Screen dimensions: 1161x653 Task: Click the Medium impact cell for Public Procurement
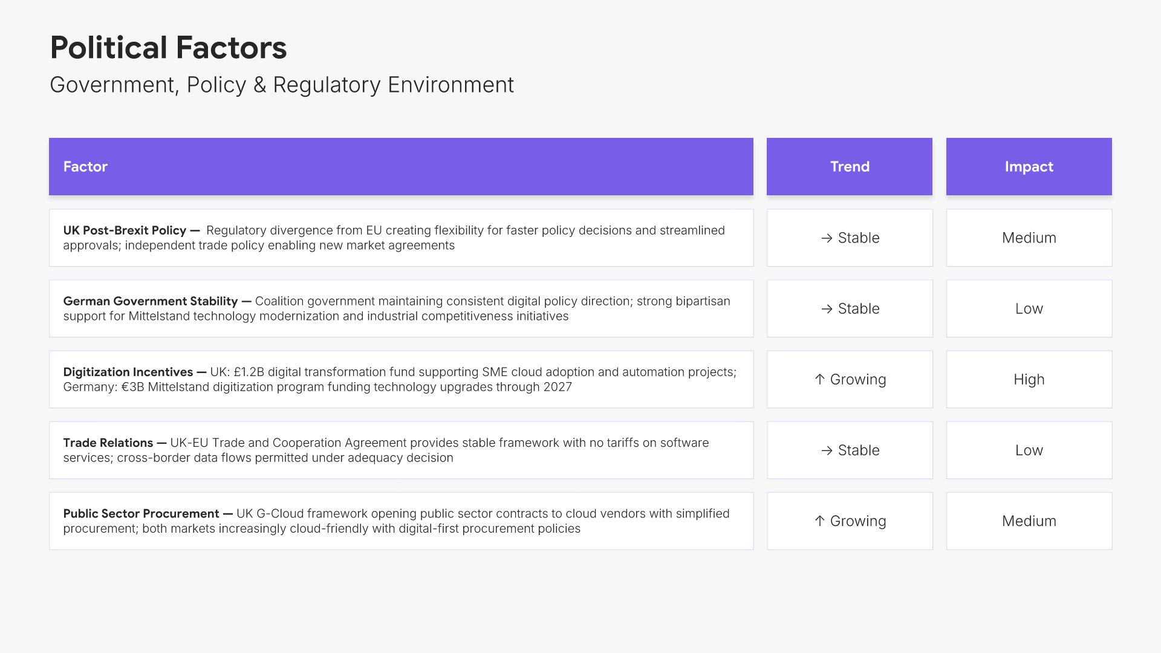point(1029,521)
